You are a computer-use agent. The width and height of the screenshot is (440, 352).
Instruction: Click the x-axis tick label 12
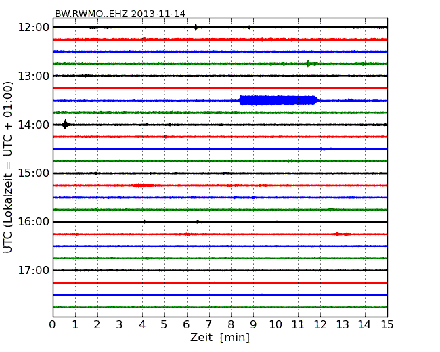coord(320,325)
